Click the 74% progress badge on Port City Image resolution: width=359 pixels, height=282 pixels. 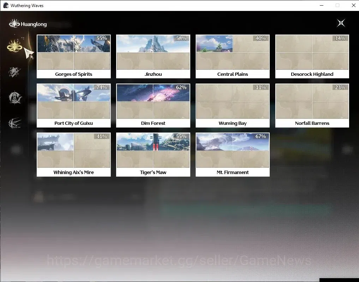point(102,87)
